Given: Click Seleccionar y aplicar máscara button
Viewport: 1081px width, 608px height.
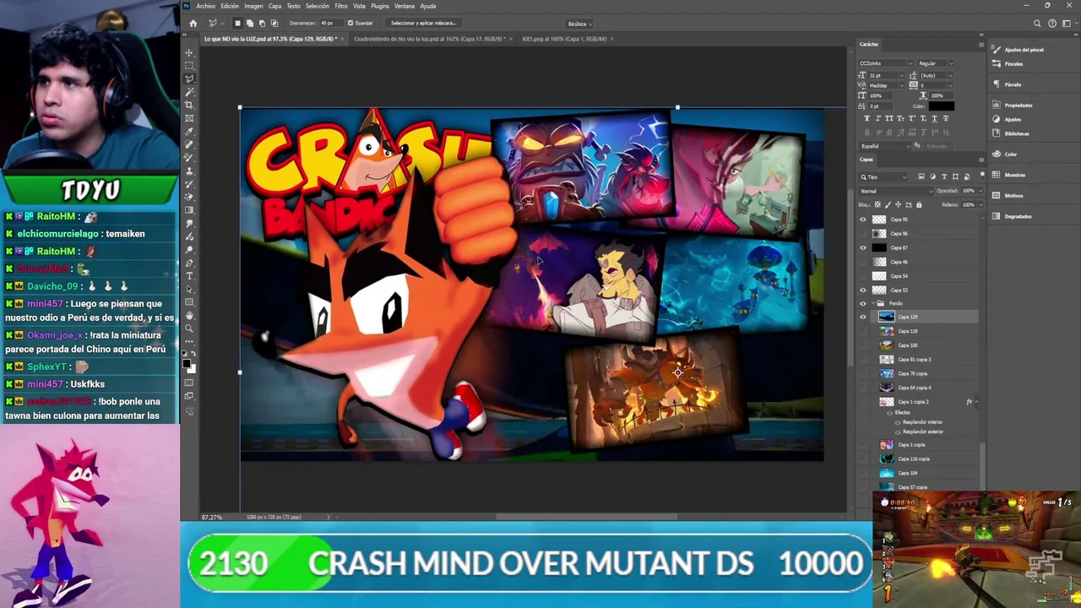Looking at the screenshot, I should (x=423, y=24).
